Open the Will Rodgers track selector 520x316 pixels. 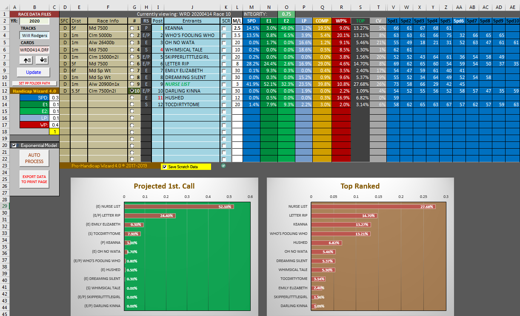click(x=34, y=36)
